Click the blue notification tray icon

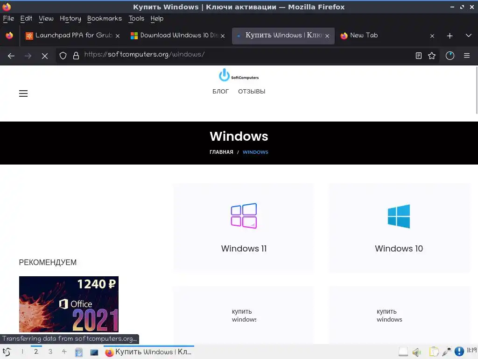[459, 352]
